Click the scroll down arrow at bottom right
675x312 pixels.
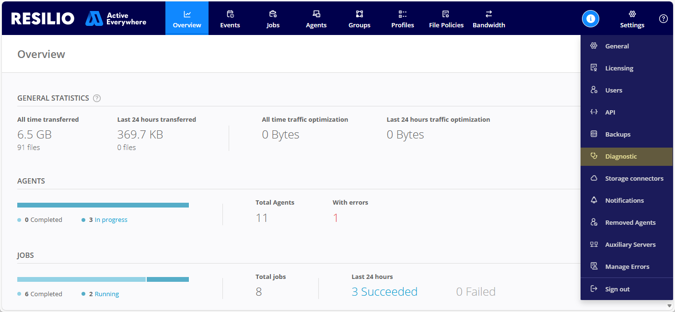[x=669, y=305]
